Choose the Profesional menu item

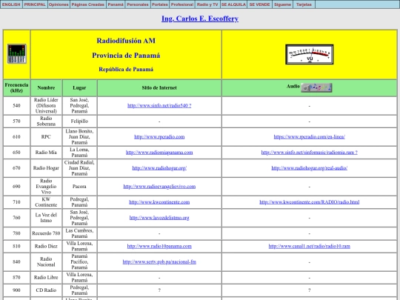pyautogui.click(x=182, y=4)
